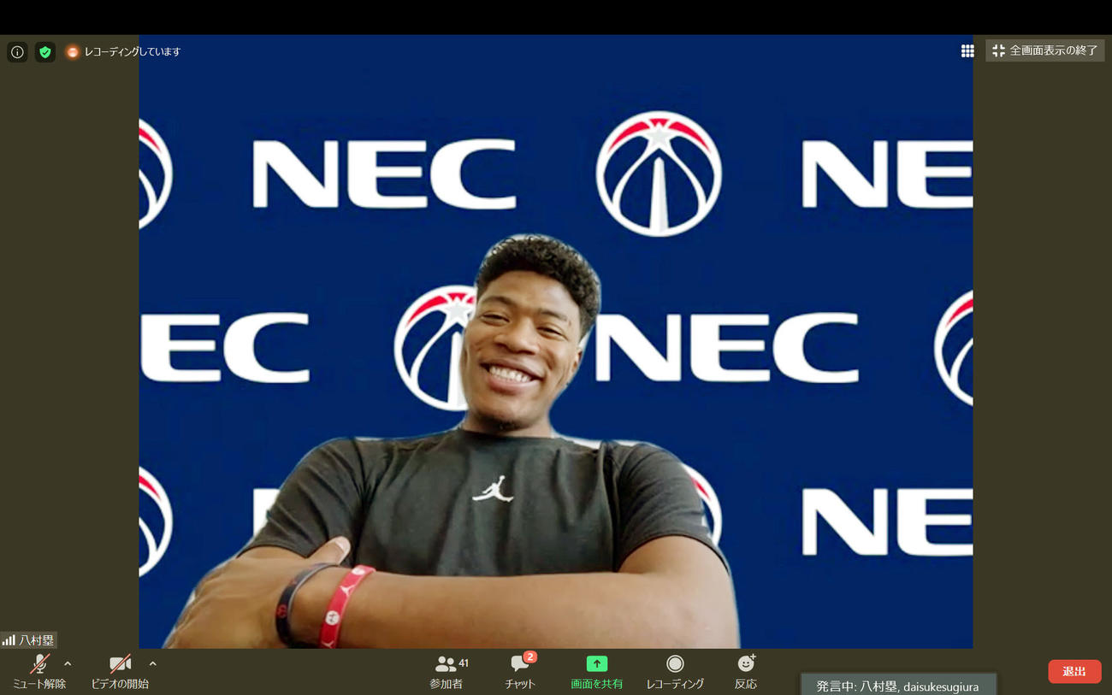Click the green encryption shield icon
Viewport: 1112px width, 695px height.
pos(45,52)
